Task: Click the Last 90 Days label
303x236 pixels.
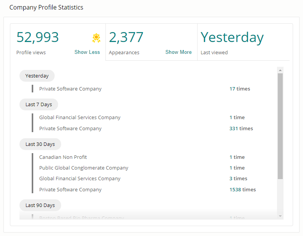Action: pyautogui.click(x=40, y=205)
